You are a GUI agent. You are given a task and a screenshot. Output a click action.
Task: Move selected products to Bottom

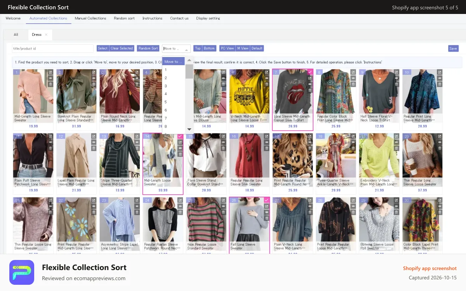(209, 48)
